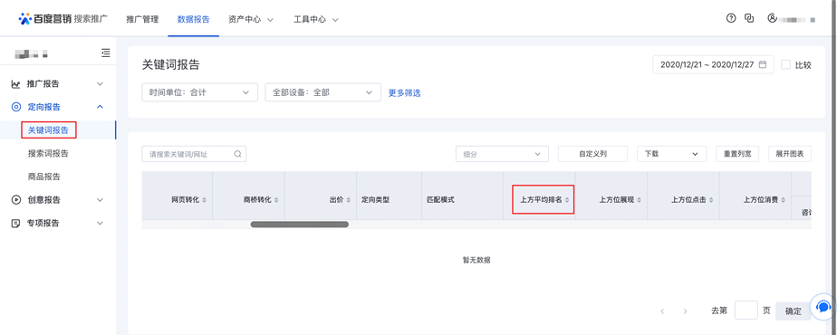Image resolution: width=837 pixels, height=335 pixels.
Task: Open the help question-mark icon
Action: (x=731, y=18)
